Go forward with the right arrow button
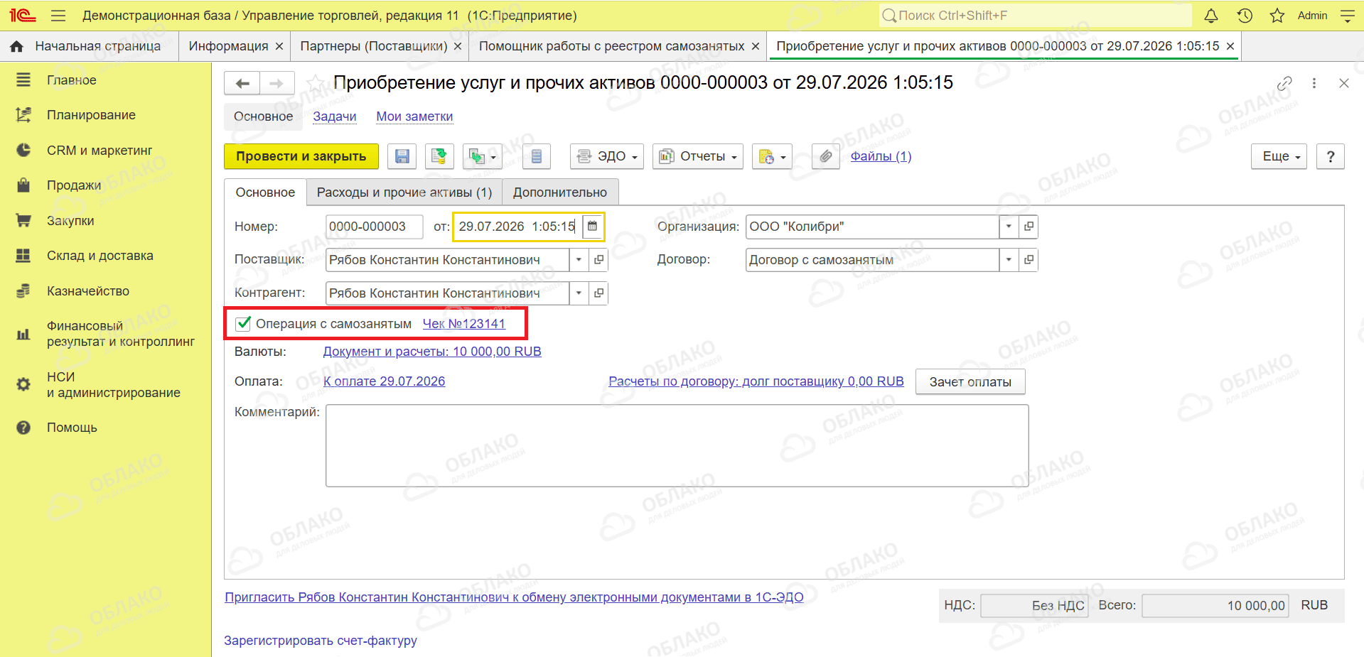The height and width of the screenshot is (657, 1364). pyautogui.click(x=277, y=84)
